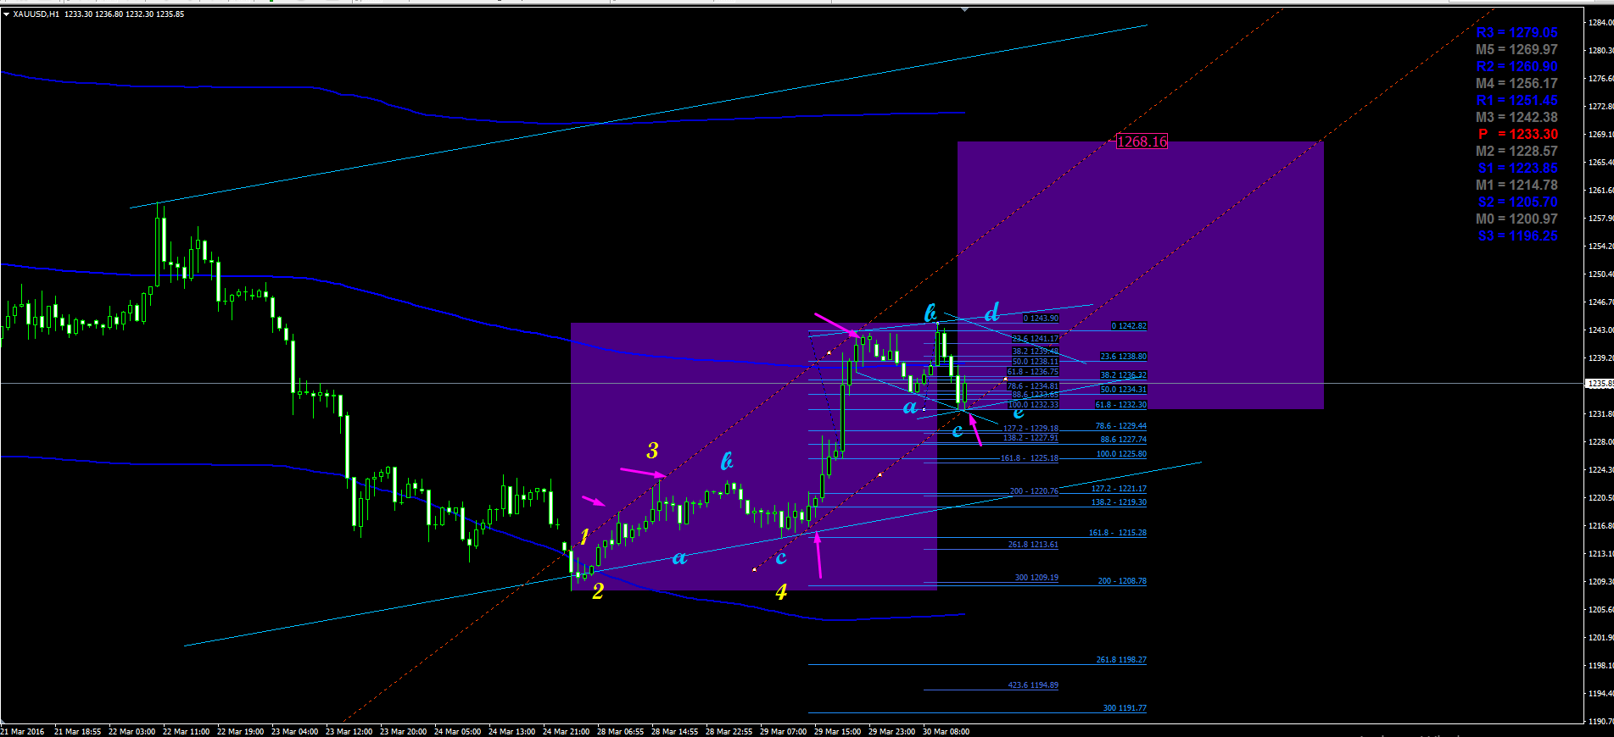Click the Fibonacci label 200 - 1220.76
Screen dimensions: 1614x737
pos(1034,491)
